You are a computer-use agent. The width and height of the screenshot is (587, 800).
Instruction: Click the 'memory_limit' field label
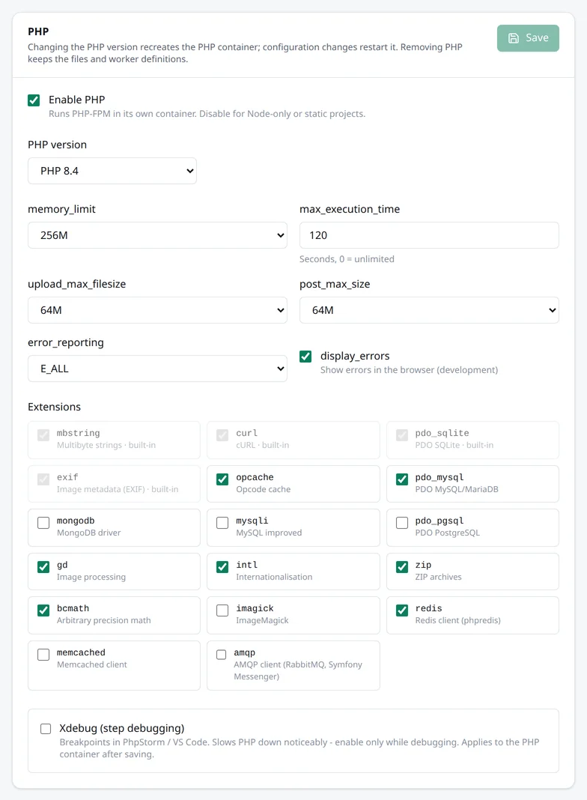click(x=61, y=209)
